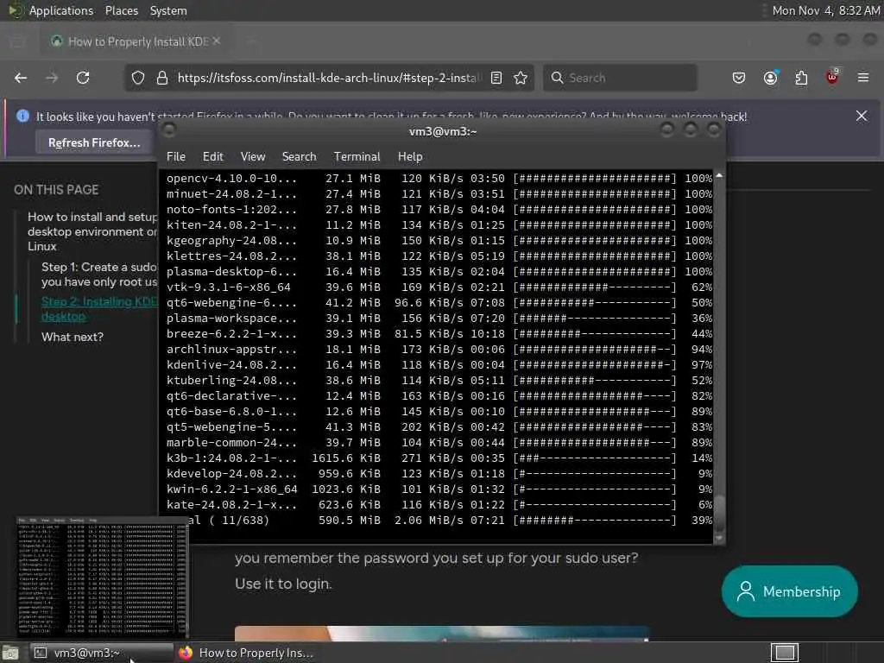The width and height of the screenshot is (884, 663).
Task: Click the 'marble-common-24...' download line
Action: [439, 443]
